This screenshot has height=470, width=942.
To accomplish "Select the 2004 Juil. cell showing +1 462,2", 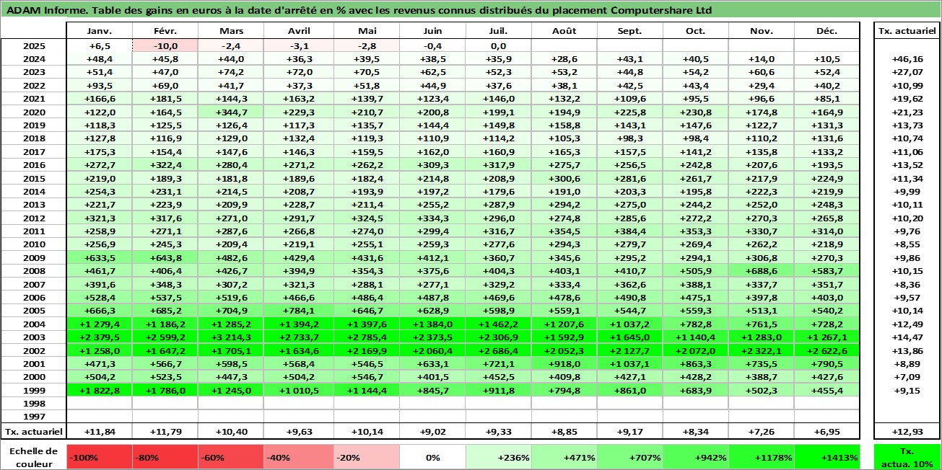I will point(499,324).
